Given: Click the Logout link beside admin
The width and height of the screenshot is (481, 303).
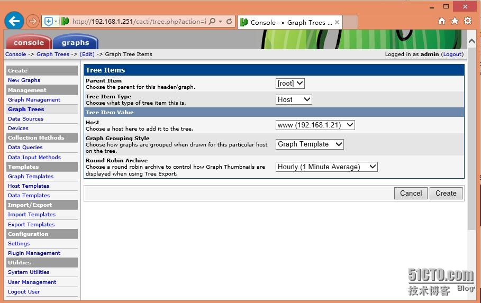Looking at the screenshot, I should (x=452, y=54).
